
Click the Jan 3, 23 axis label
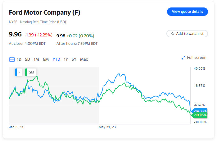pyautogui.click(x=16, y=127)
